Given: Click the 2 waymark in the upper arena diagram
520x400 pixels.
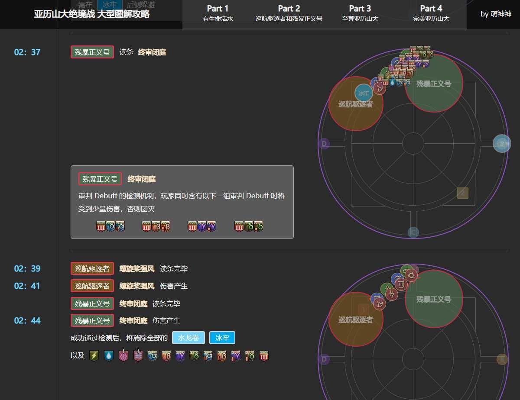Looking at the screenshot, I should coord(462,193).
